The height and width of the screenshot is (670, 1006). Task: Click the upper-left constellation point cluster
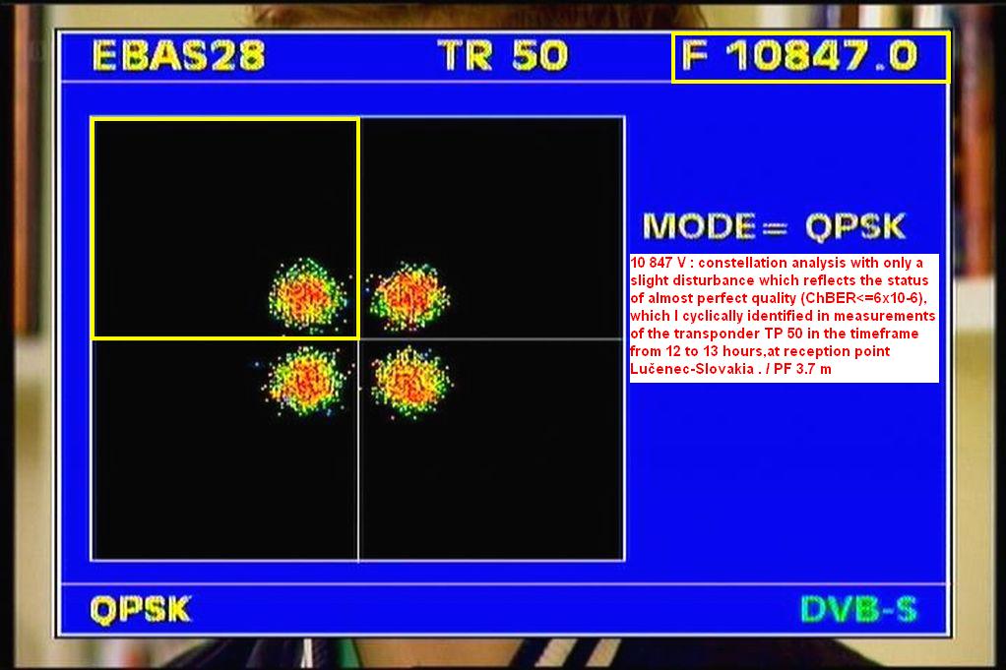coord(309,292)
